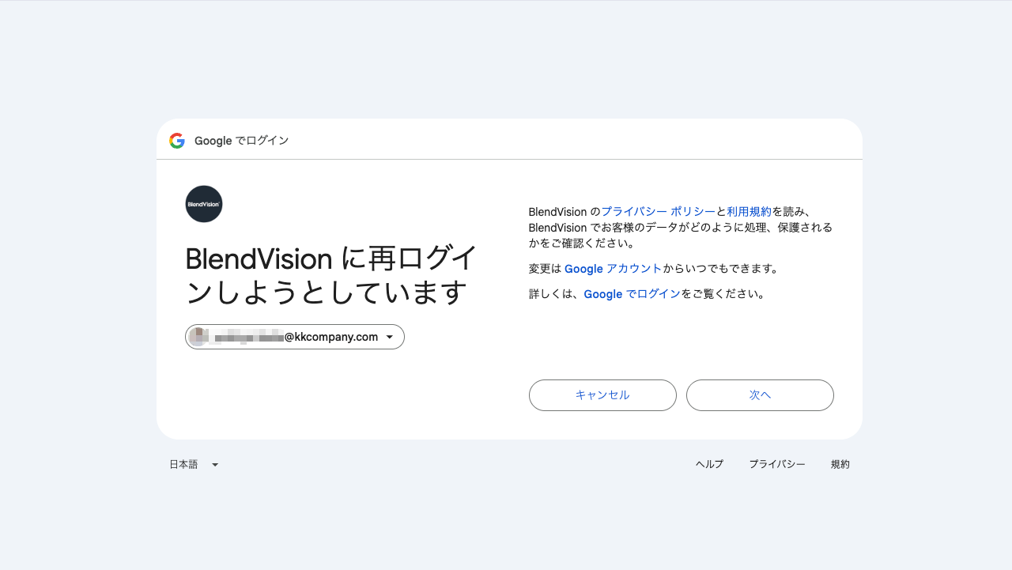Image resolution: width=1012 pixels, height=570 pixels.
Task: Click the 次へ button
Action: tap(760, 395)
